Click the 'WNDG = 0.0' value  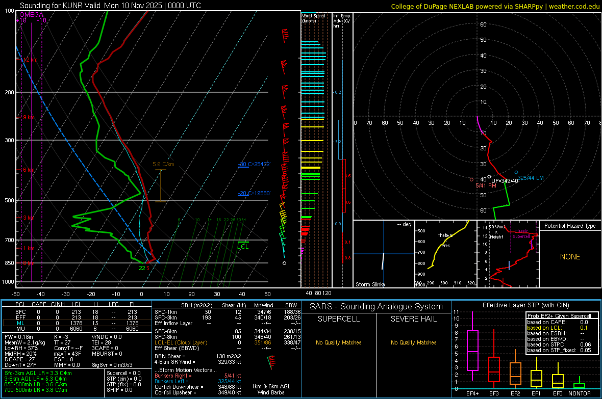click(x=107, y=337)
